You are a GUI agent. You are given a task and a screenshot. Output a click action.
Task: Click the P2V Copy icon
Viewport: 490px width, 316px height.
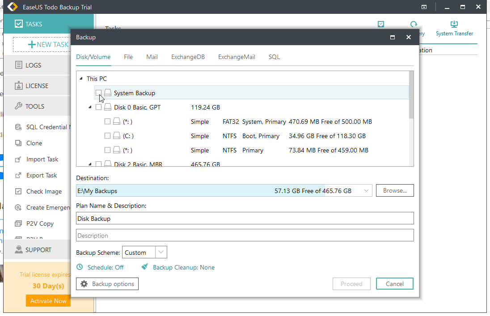click(18, 223)
